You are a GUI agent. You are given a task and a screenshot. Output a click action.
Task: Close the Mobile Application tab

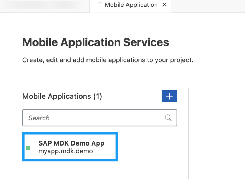coord(164,5)
